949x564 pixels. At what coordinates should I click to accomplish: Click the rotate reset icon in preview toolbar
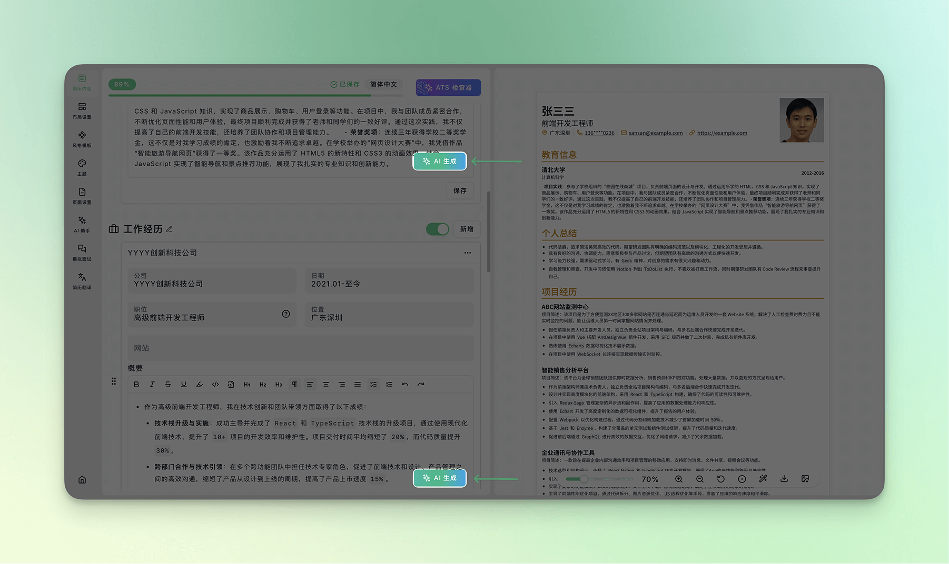click(x=721, y=479)
